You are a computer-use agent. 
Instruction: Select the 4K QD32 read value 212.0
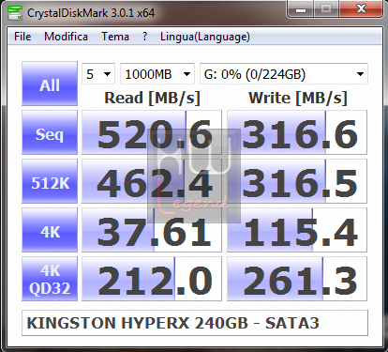point(152,279)
